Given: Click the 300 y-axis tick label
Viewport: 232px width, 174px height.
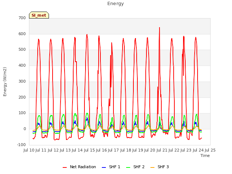Looking at the screenshot, I should point(22,81).
